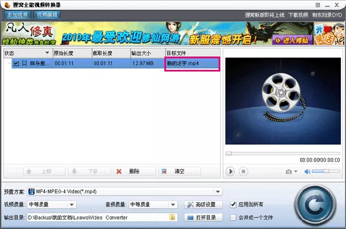Open the 狸窝新版即将上线 link
Screen dimensions: 346x229
coord(265,15)
